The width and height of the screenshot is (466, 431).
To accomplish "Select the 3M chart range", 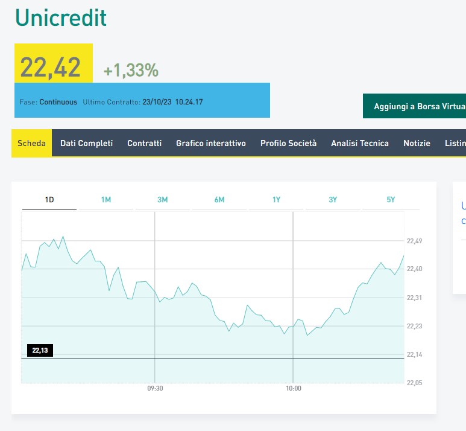I will [163, 200].
